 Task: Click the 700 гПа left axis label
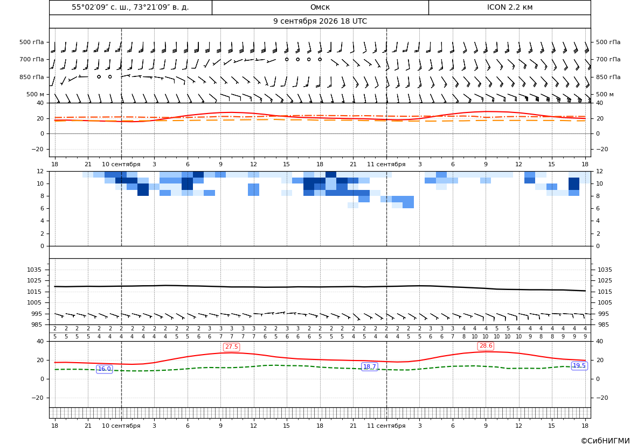point(32,59)
